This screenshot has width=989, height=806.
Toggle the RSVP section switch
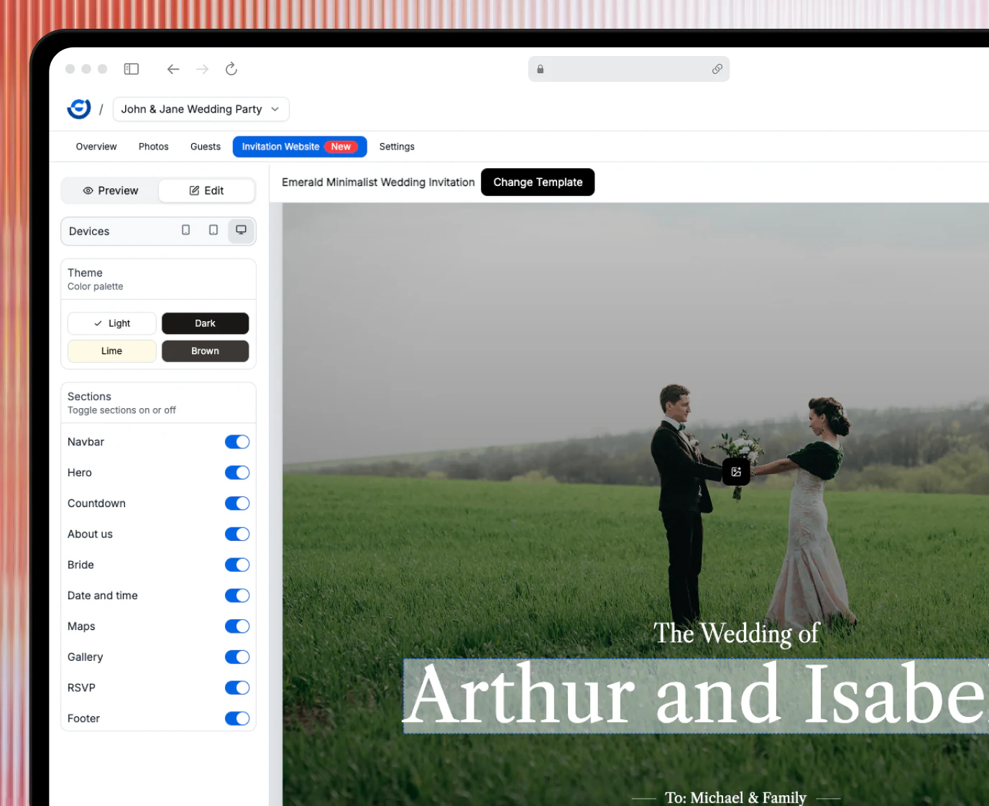point(237,688)
